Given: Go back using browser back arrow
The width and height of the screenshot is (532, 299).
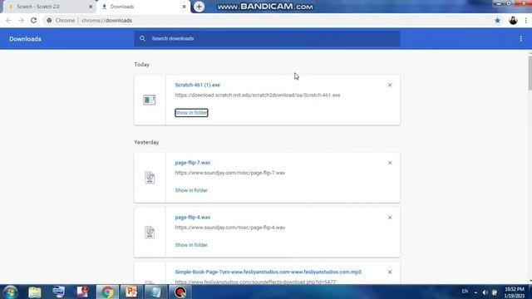Looking at the screenshot, I should (8, 20).
